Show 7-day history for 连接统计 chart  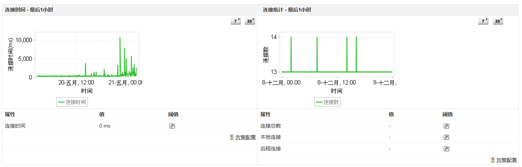point(483,21)
